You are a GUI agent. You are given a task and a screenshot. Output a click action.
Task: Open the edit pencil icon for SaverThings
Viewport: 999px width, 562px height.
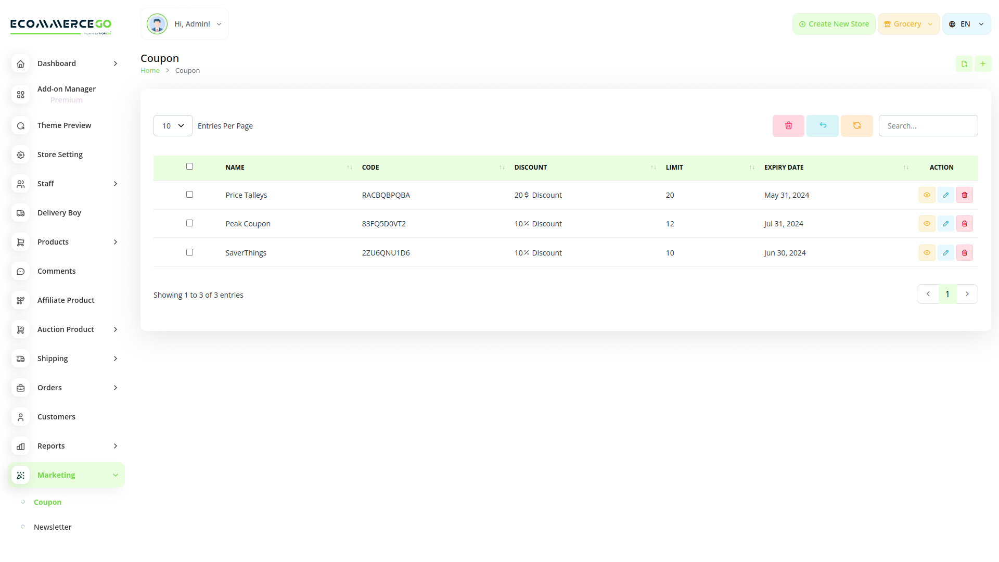point(945,252)
